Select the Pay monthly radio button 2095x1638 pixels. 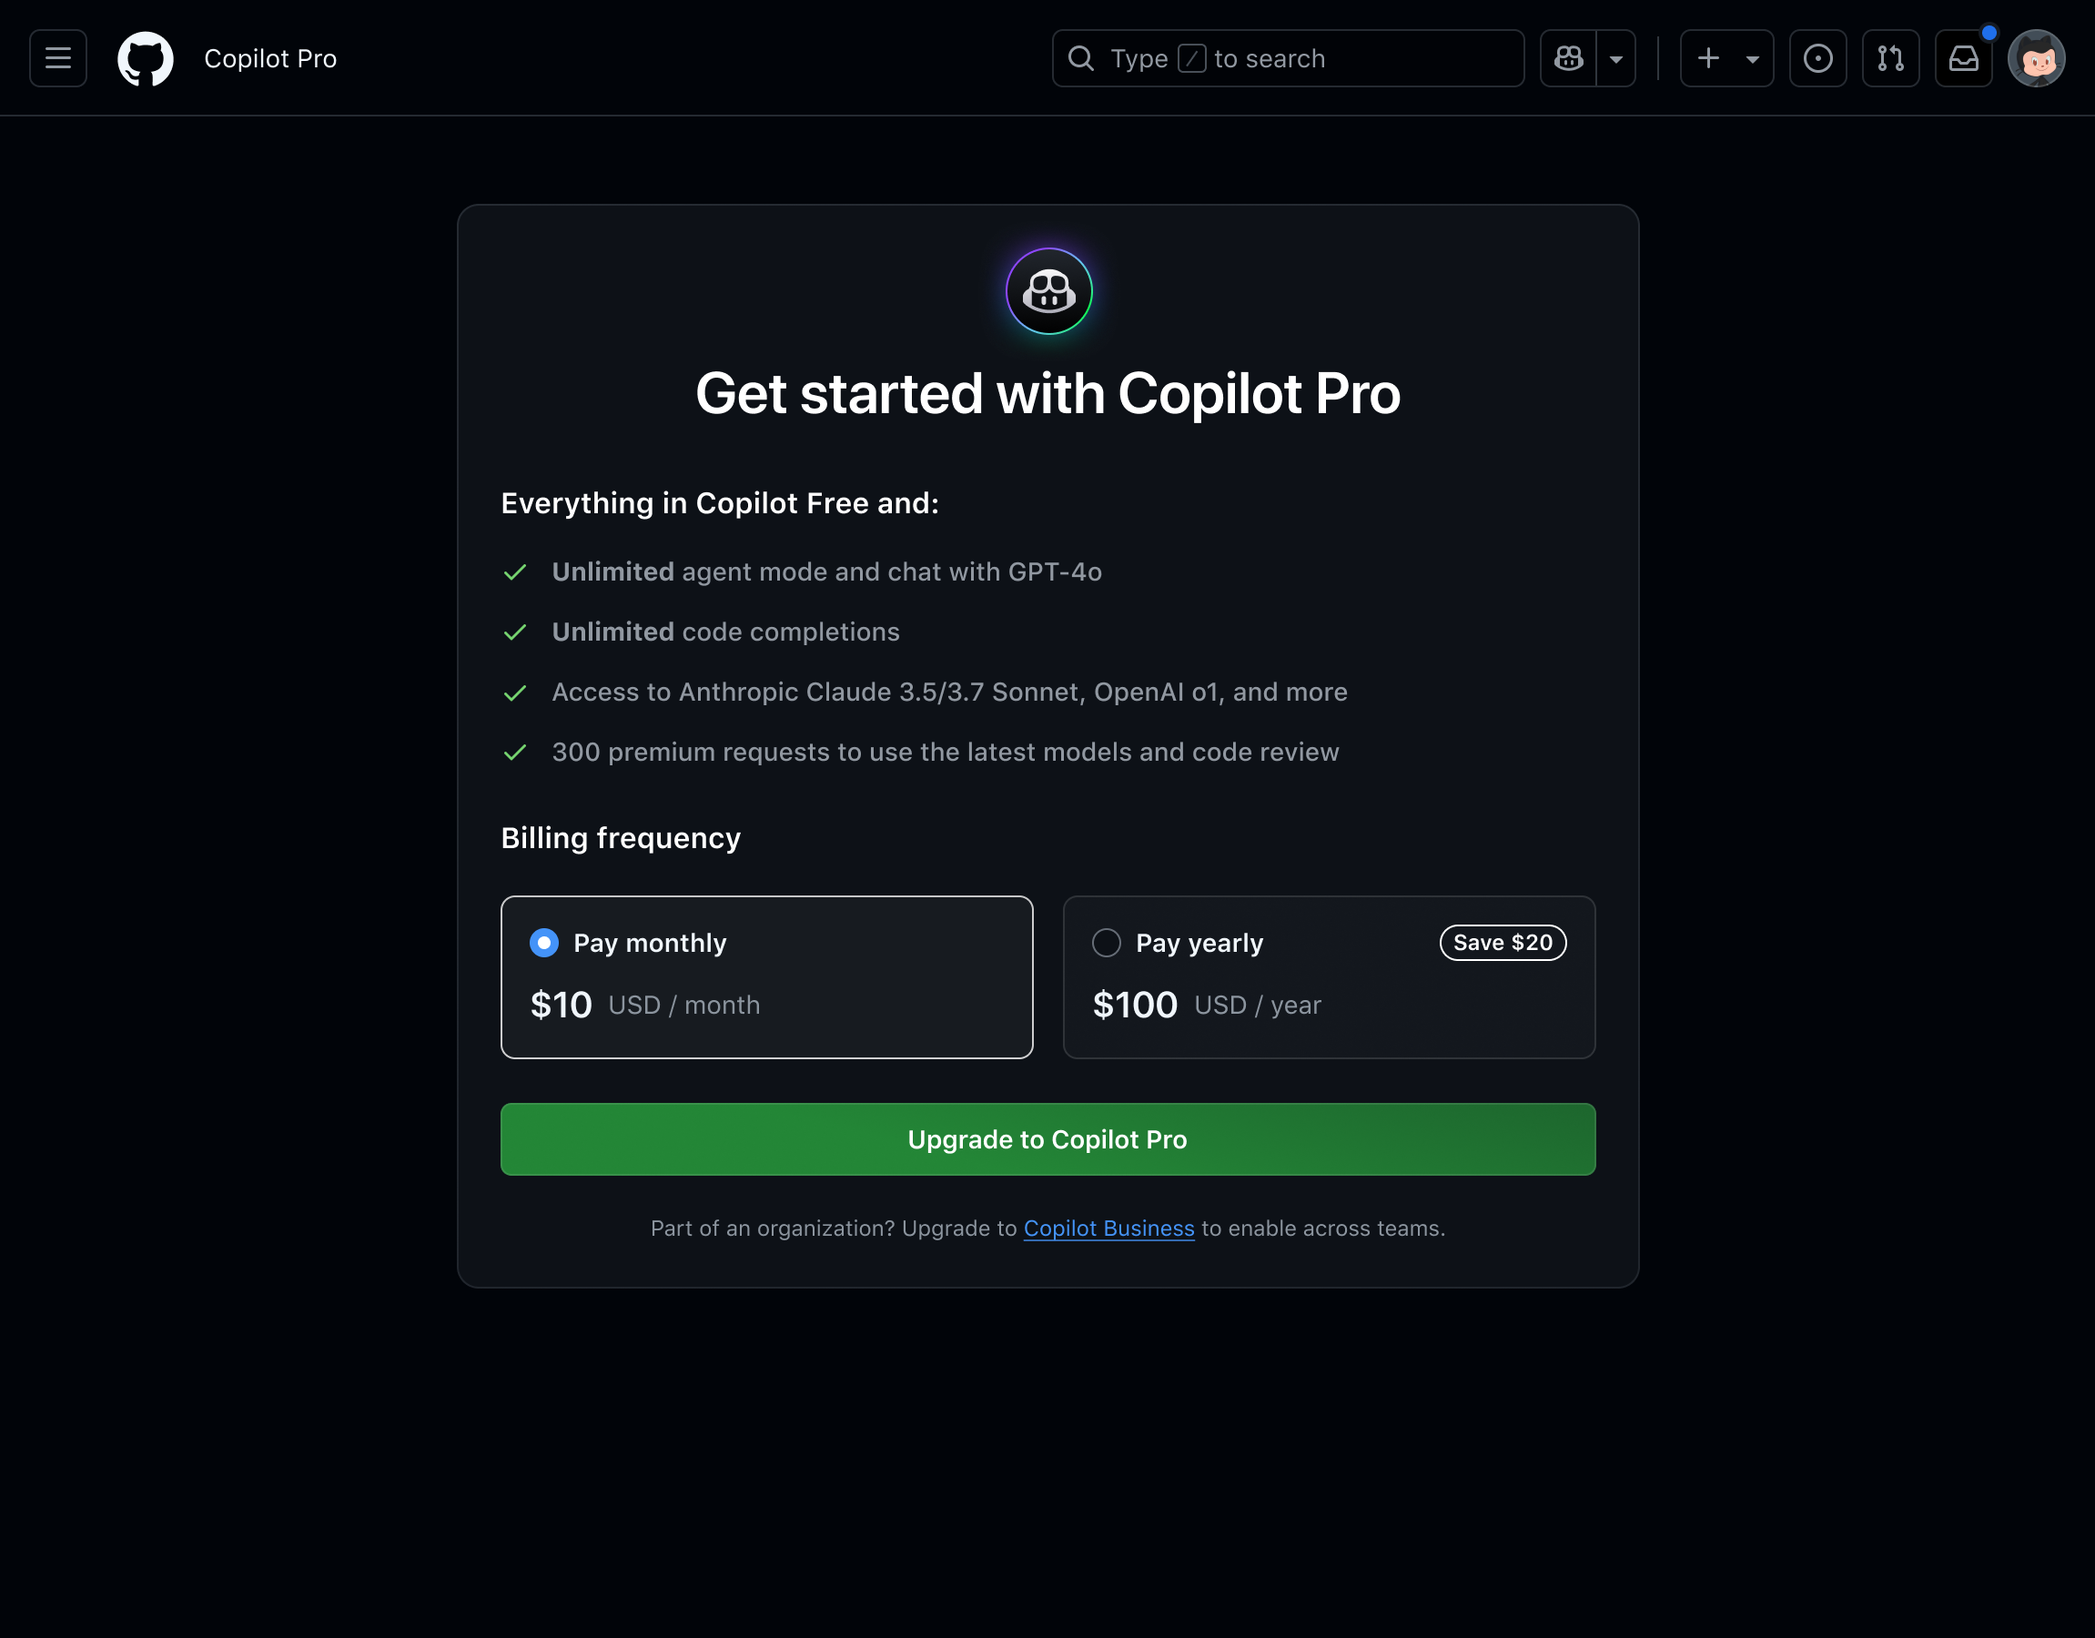(x=544, y=943)
